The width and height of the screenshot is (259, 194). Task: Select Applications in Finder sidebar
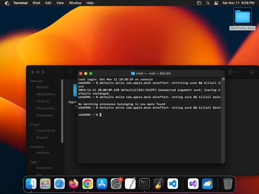coord(46,94)
